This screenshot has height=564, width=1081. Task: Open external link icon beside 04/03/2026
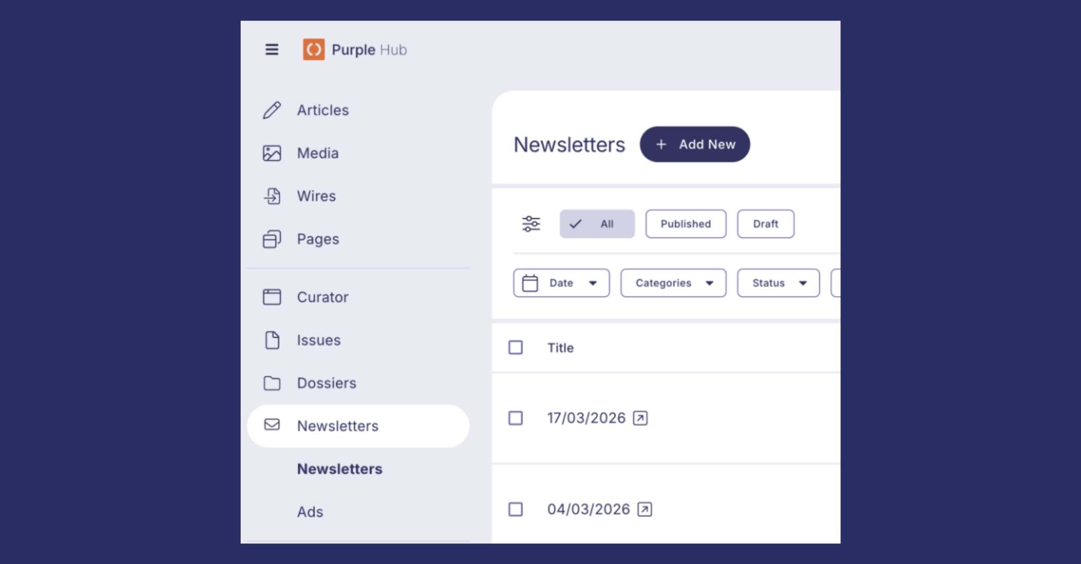coord(644,510)
